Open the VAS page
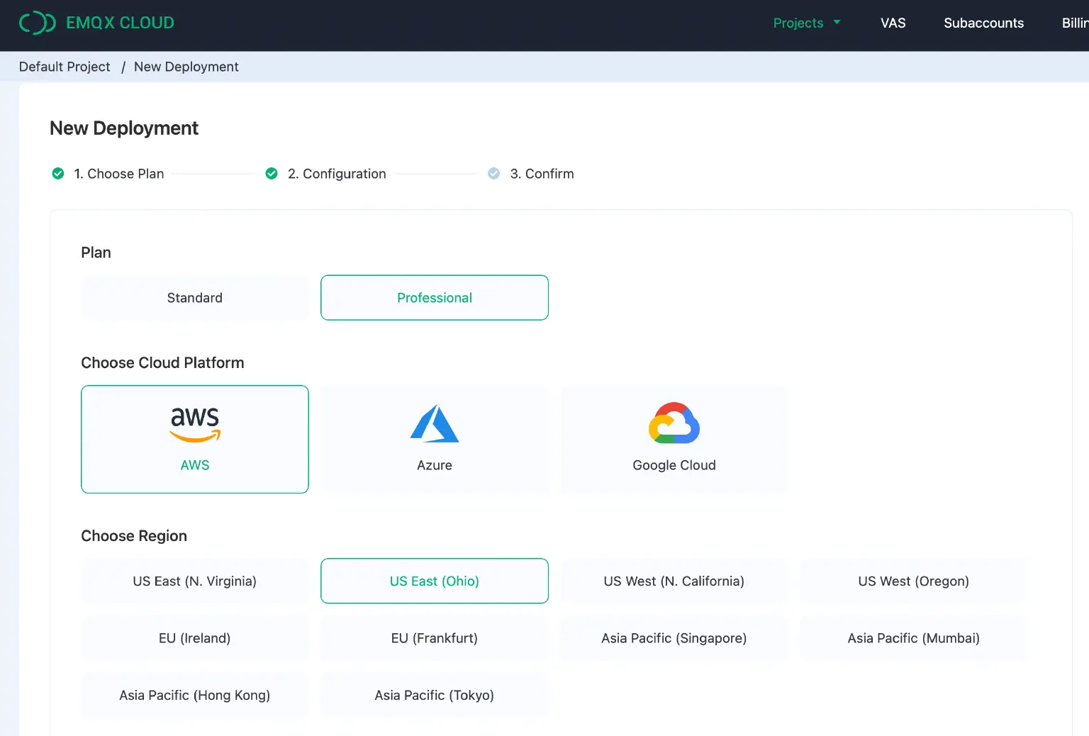The height and width of the screenshot is (736, 1089). point(893,23)
